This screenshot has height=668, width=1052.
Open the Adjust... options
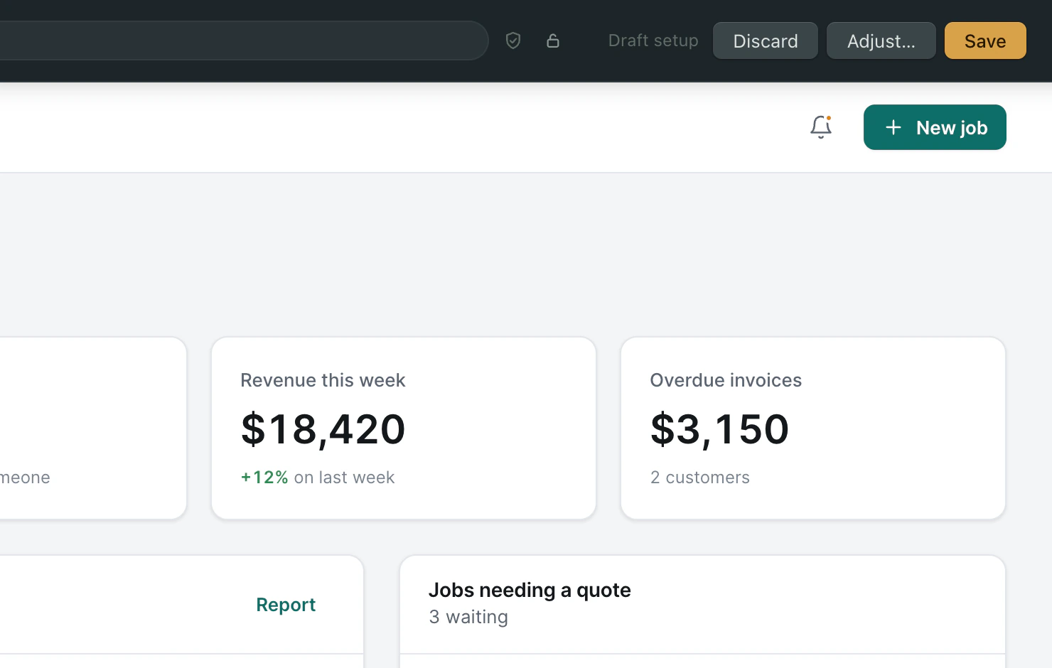(x=881, y=41)
